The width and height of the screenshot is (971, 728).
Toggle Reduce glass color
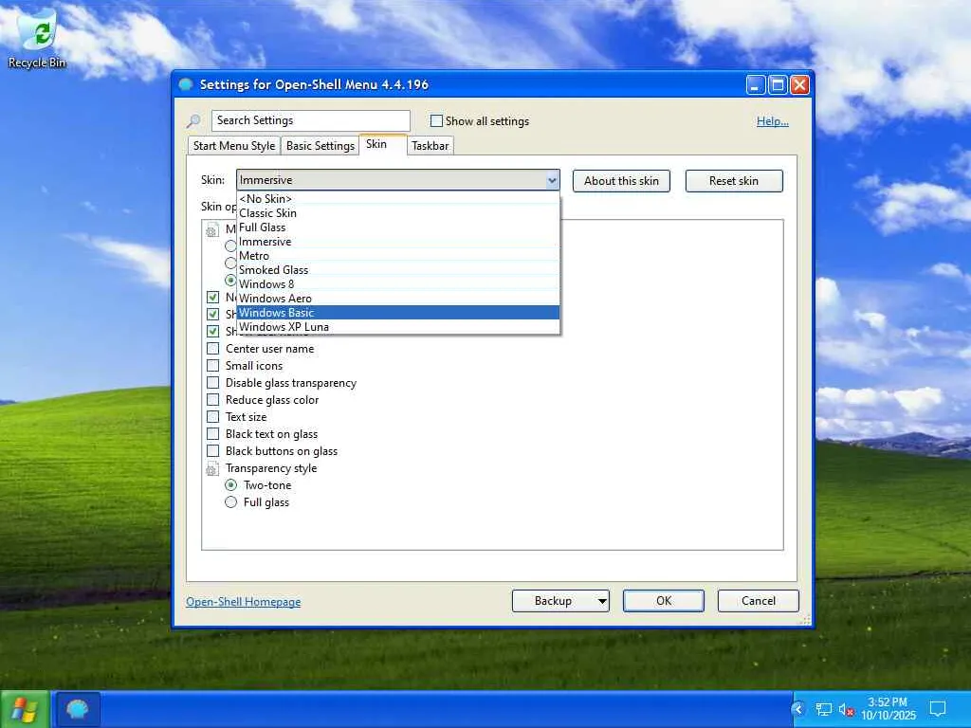coord(213,400)
